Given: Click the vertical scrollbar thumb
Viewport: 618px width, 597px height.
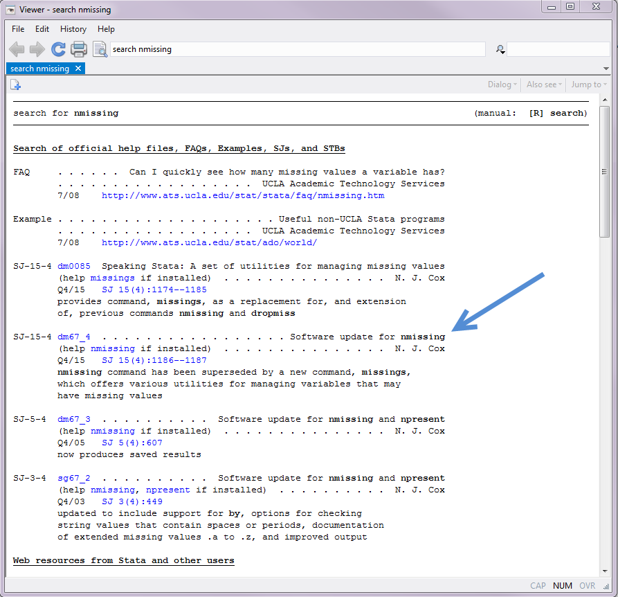Looking at the screenshot, I should pos(605,172).
